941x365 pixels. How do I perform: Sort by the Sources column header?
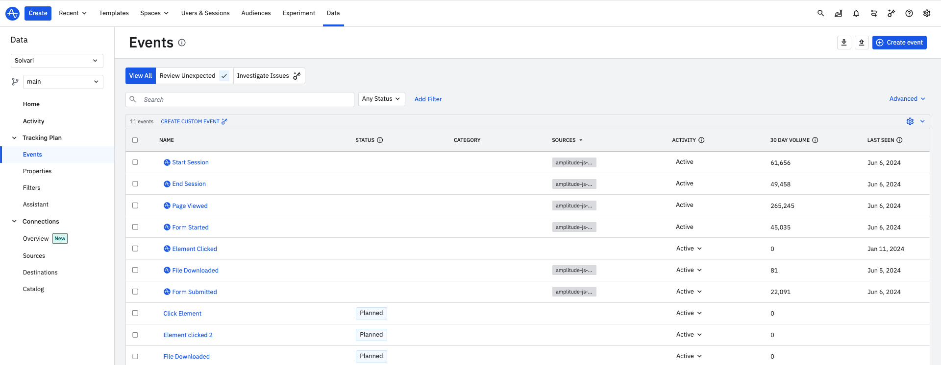point(567,140)
